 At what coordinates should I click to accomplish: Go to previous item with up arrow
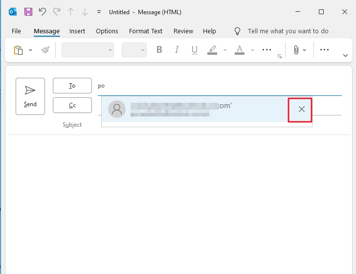tap(70, 12)
